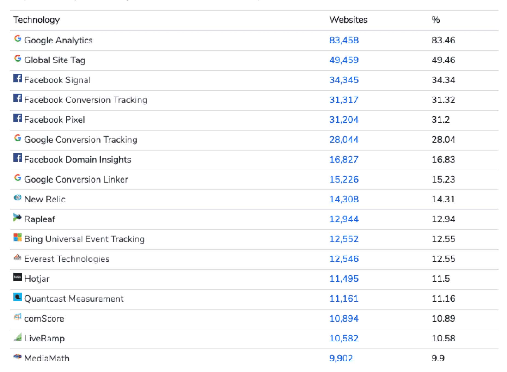The image size is (507, 372).
Task: Click the New Relic logo icon
Action: 18,198
